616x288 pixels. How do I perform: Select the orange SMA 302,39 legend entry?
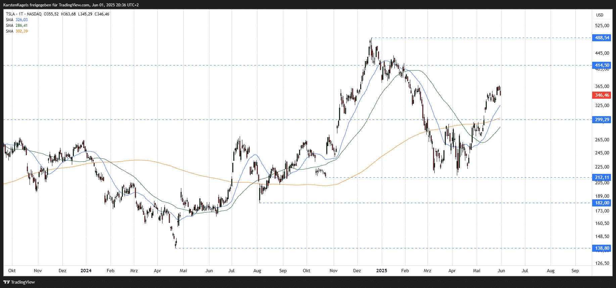click(x=17, y=31)
